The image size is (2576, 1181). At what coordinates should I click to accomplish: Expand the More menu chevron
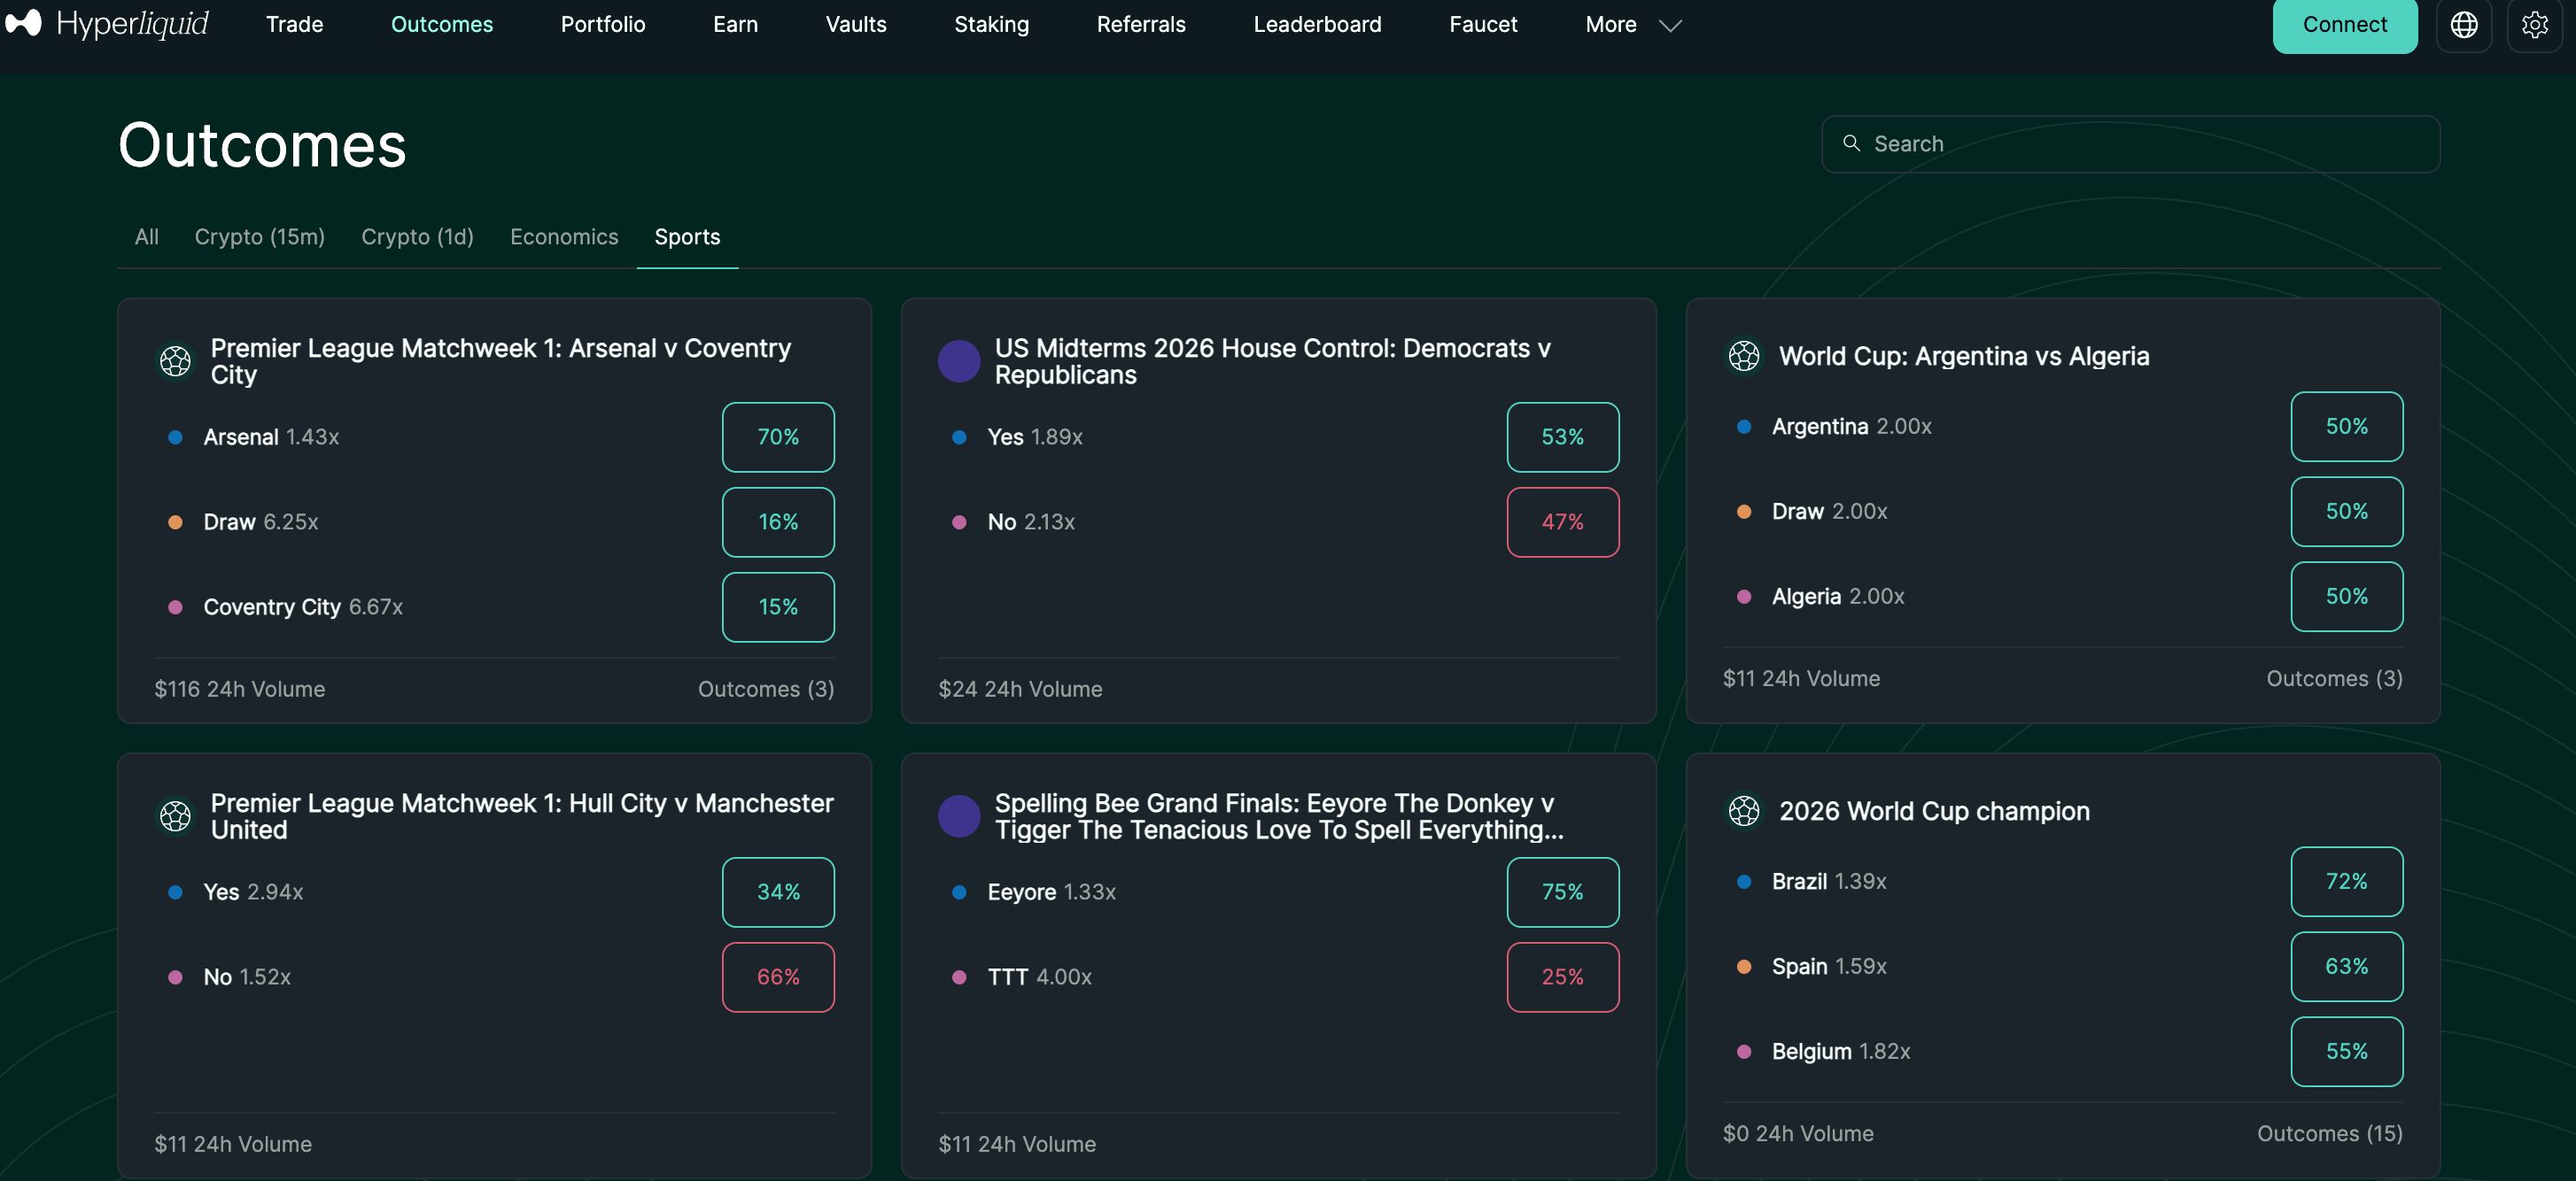point(1670,26)
